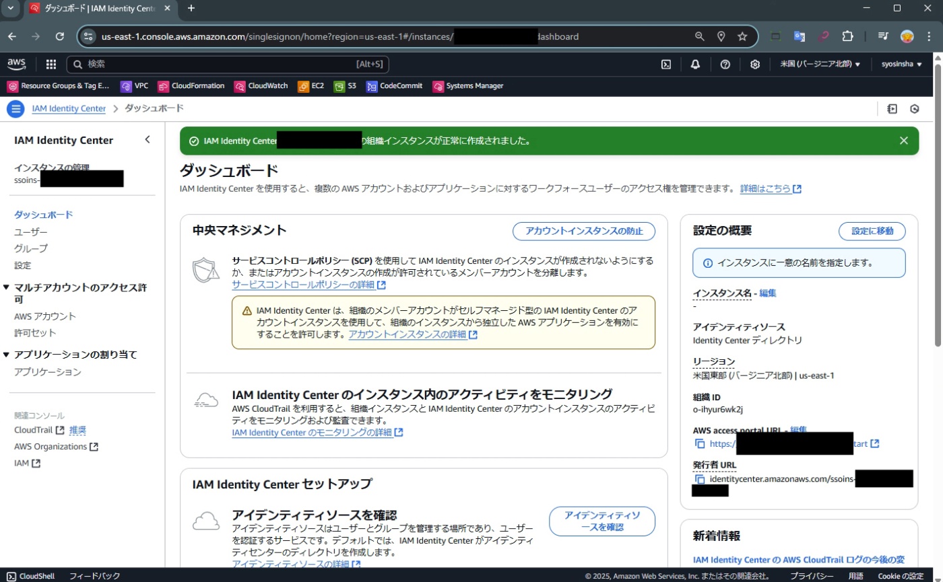This screenshot has width=943, height=582.
Task: Open アプリケーション in the side navigation
Action: pos(48,372)
